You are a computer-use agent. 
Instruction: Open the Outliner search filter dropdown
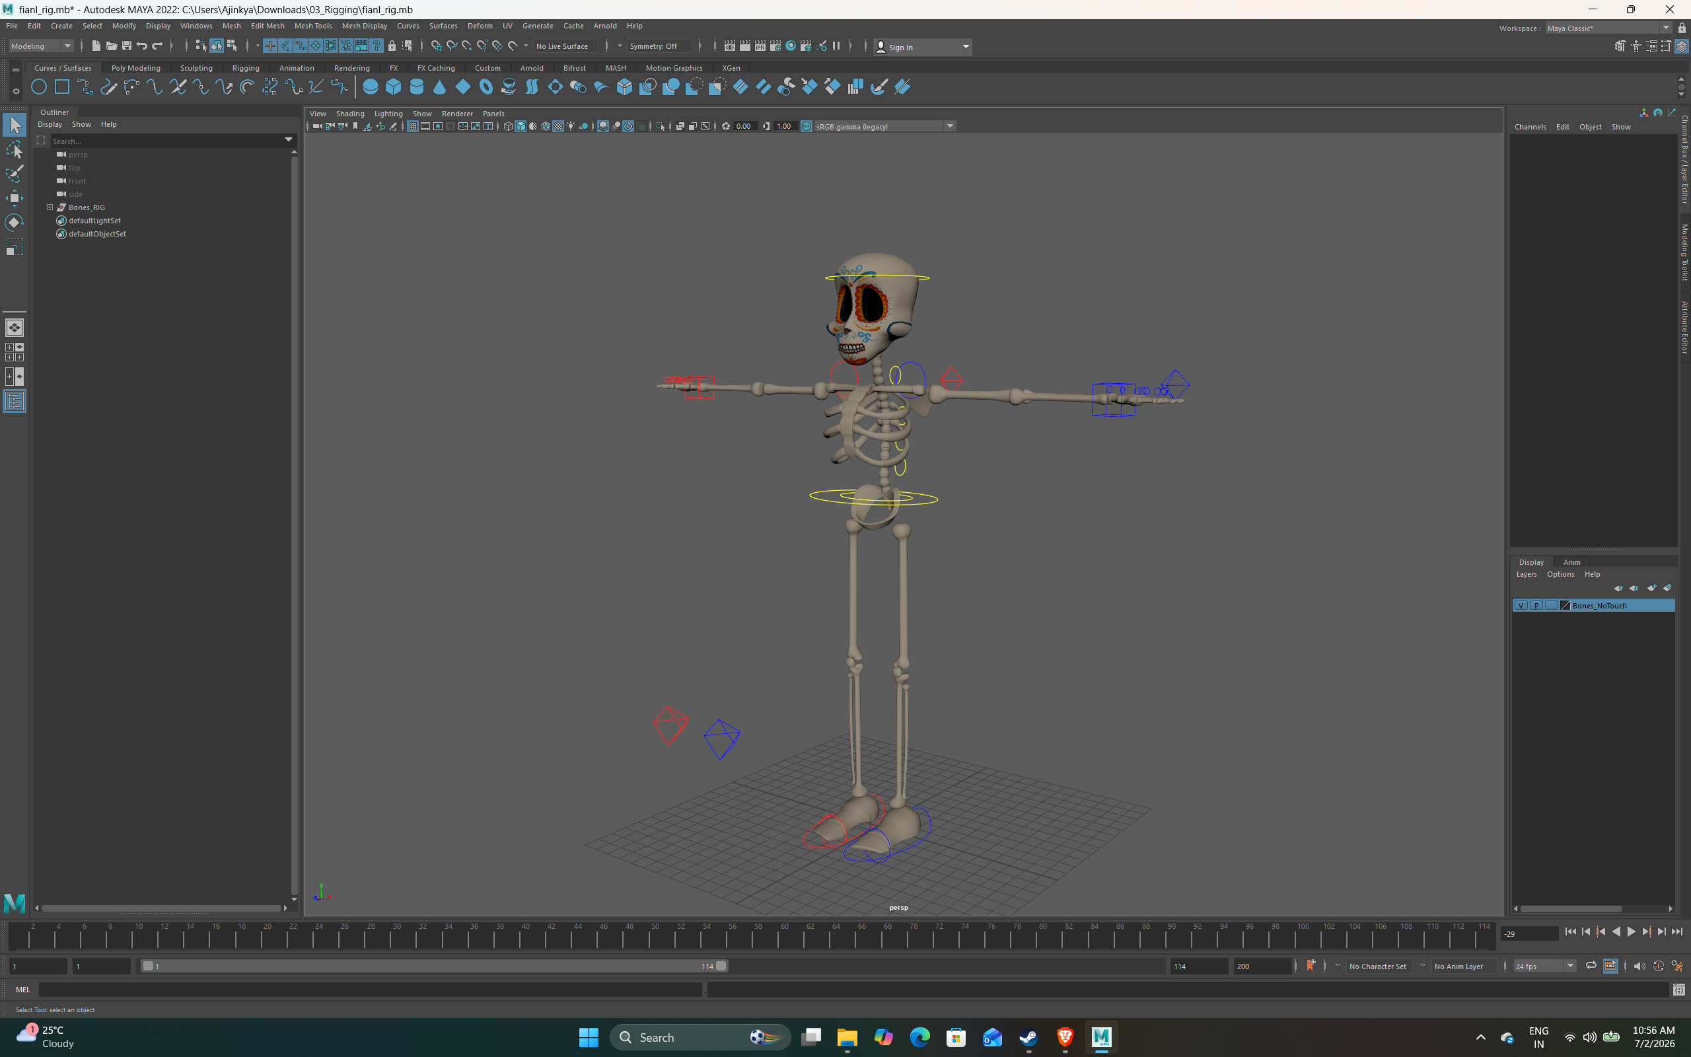point(288,141)
